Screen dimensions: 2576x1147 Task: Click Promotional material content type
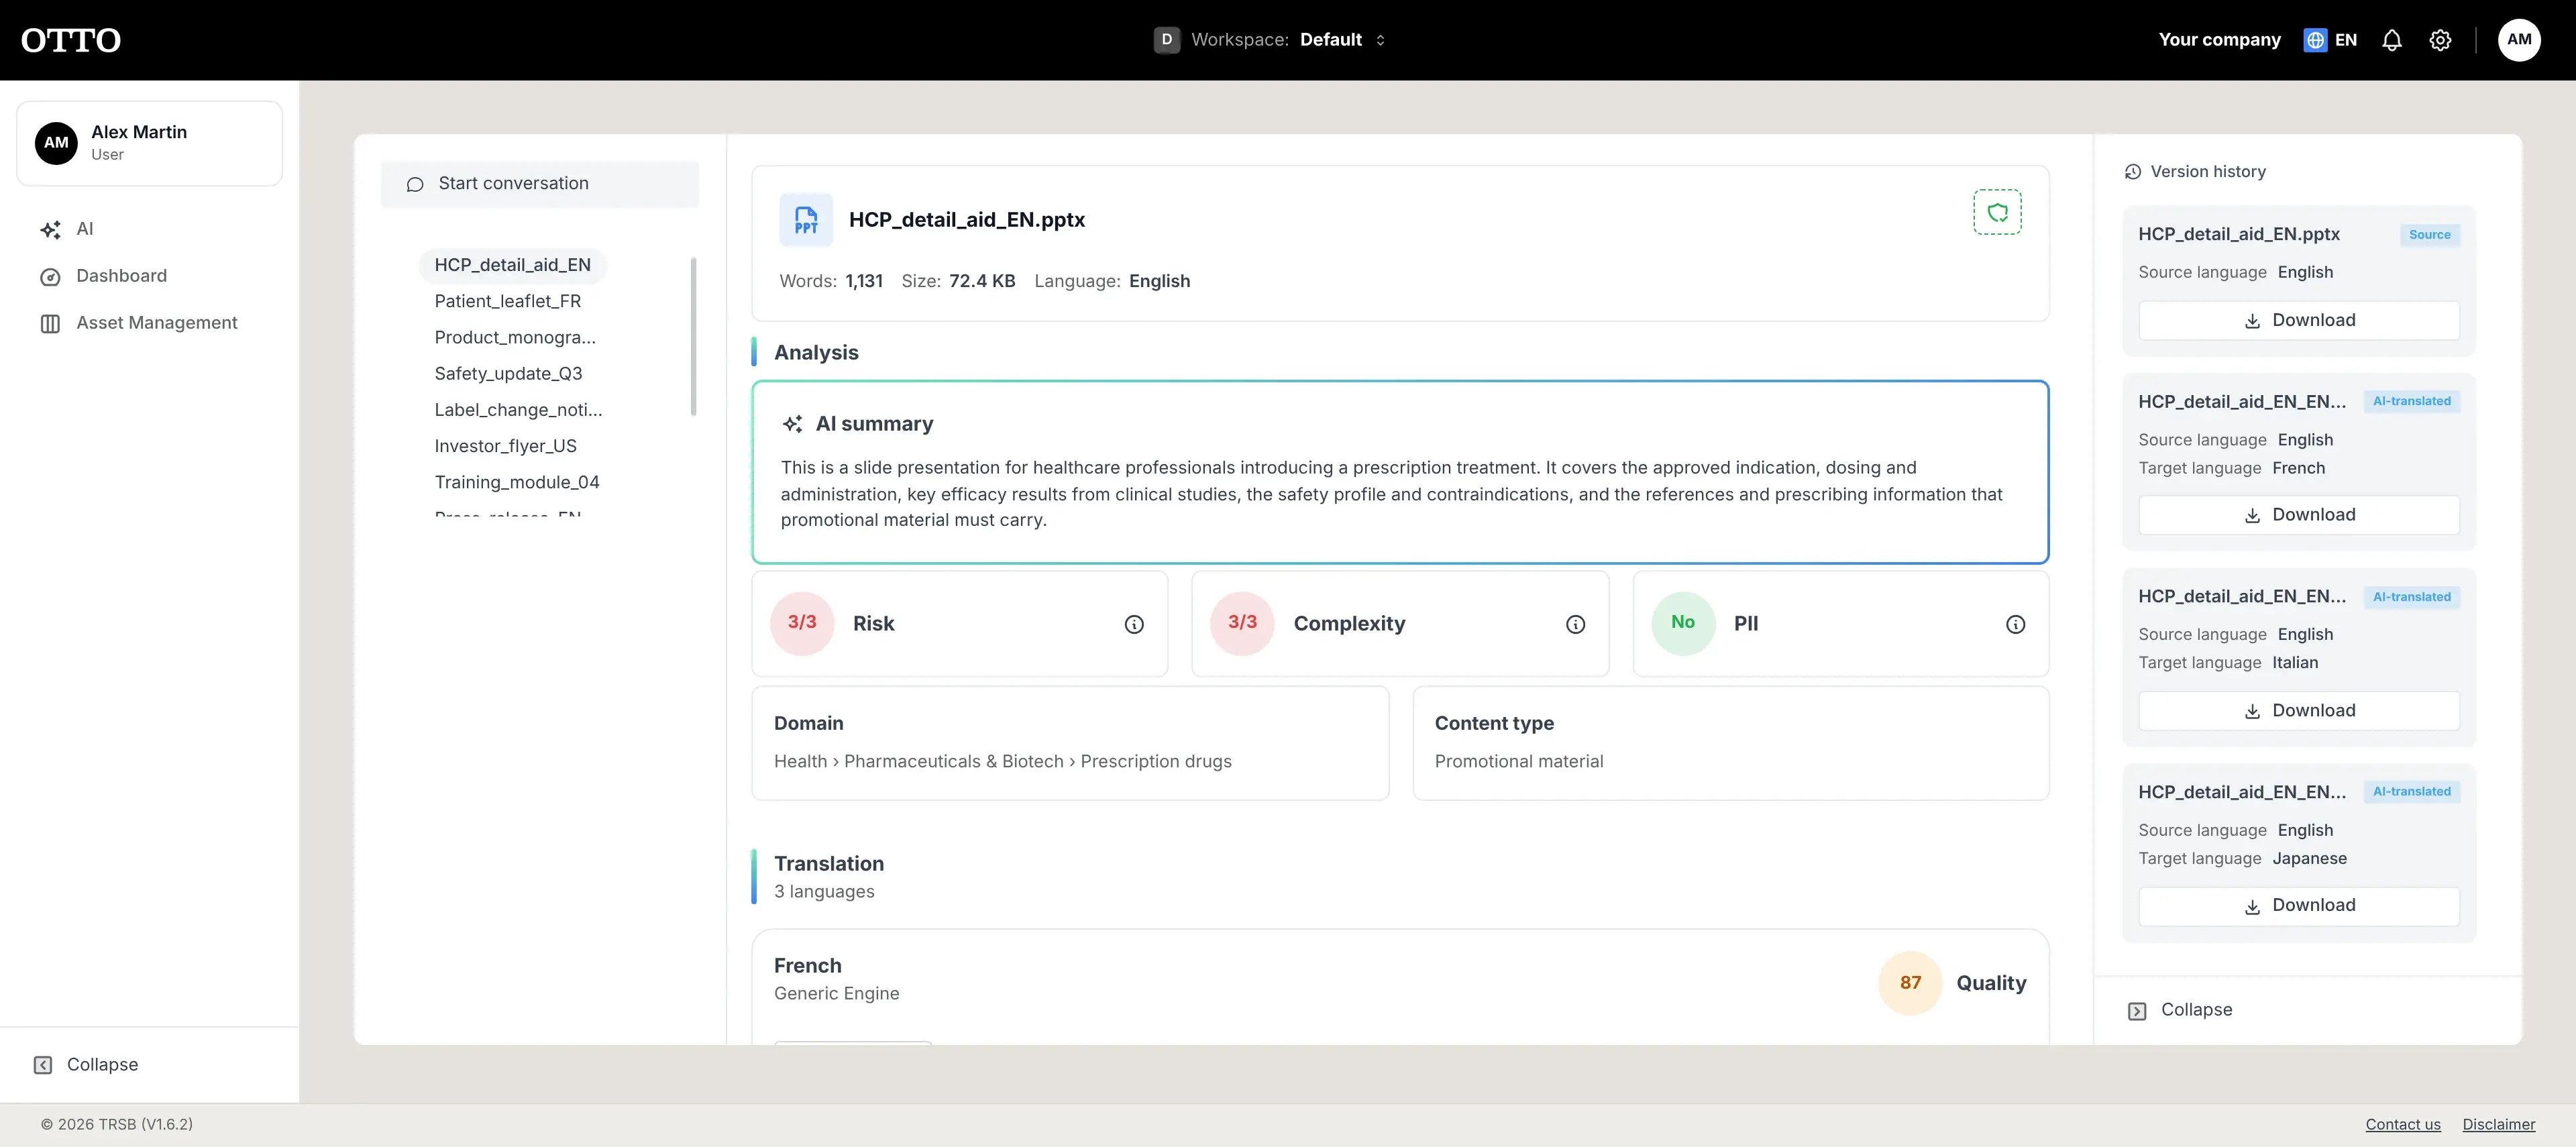coord(1518,761)
